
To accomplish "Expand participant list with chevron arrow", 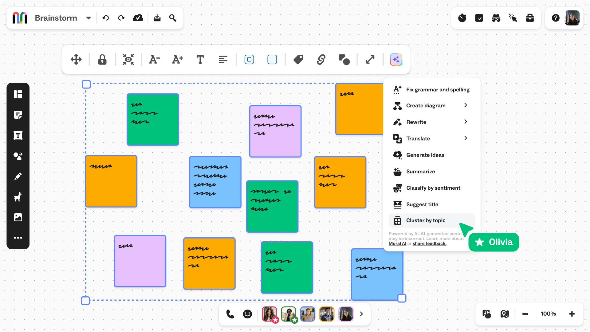I will (361, 314).
